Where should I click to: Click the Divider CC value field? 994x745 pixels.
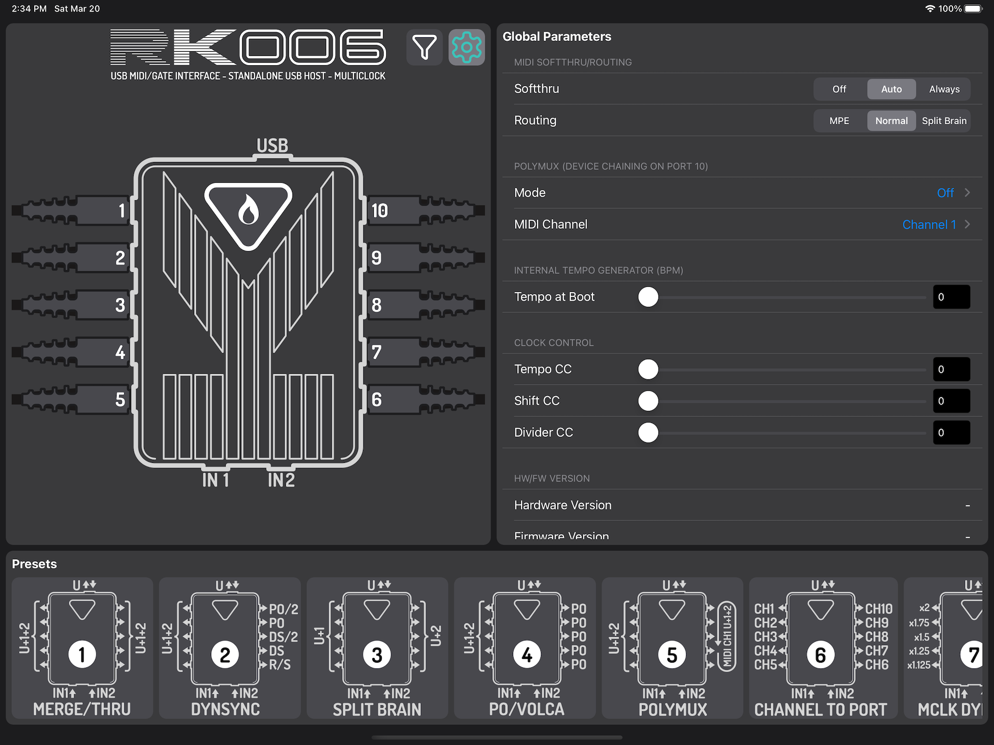click(x=951, y=432)
